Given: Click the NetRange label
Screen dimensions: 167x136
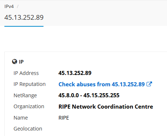Looking at the screenshot, I should pos(25,95).
